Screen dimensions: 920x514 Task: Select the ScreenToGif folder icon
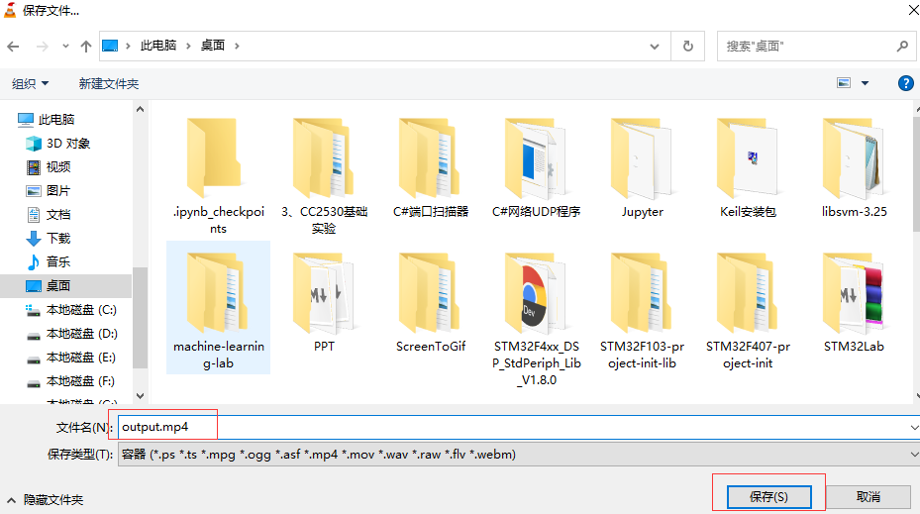(430, 293)
